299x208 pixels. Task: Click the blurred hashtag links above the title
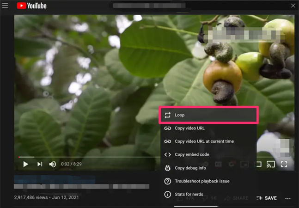click(55, 179)
